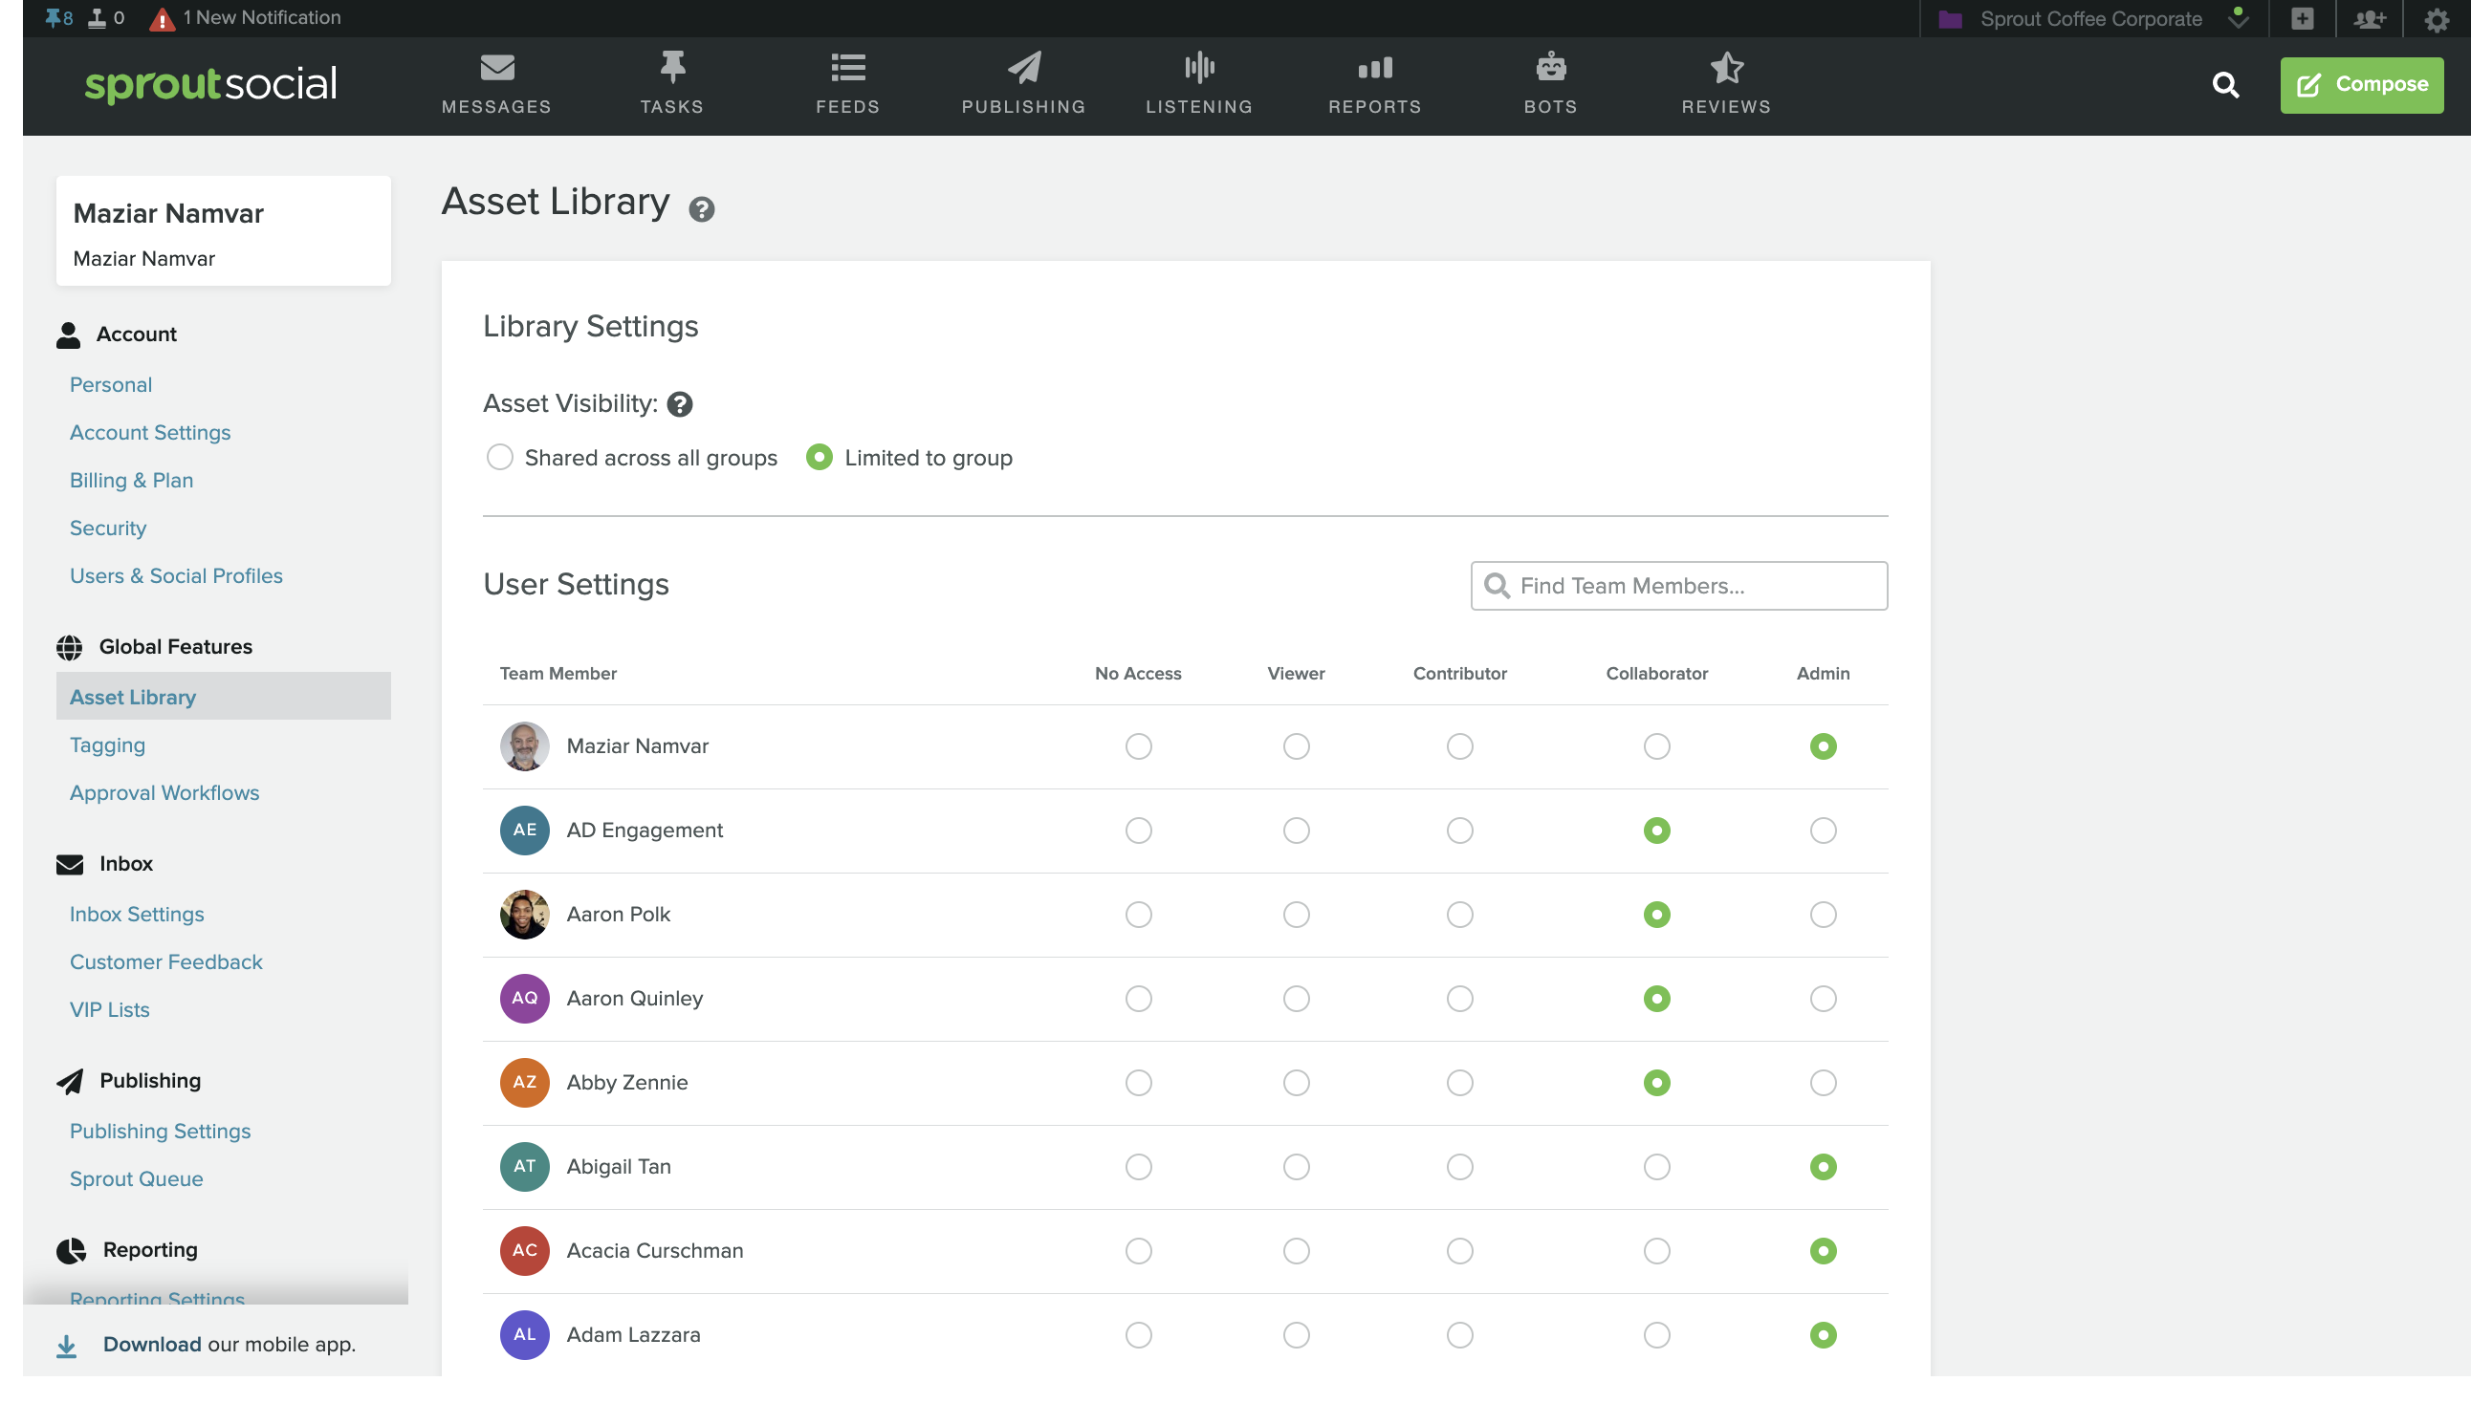This screenshot has height=1403, width=2471.
Task: Click the Compose button
Action: (2361, 85)
